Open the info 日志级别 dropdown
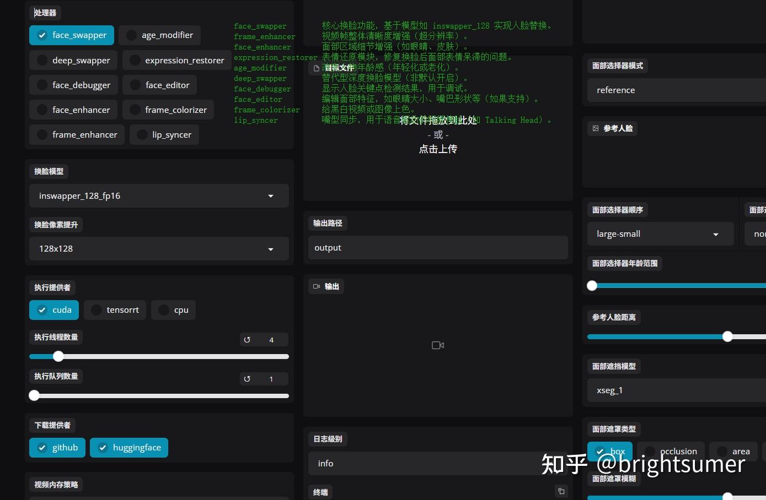The image size is (766, 500). [437, 463]
